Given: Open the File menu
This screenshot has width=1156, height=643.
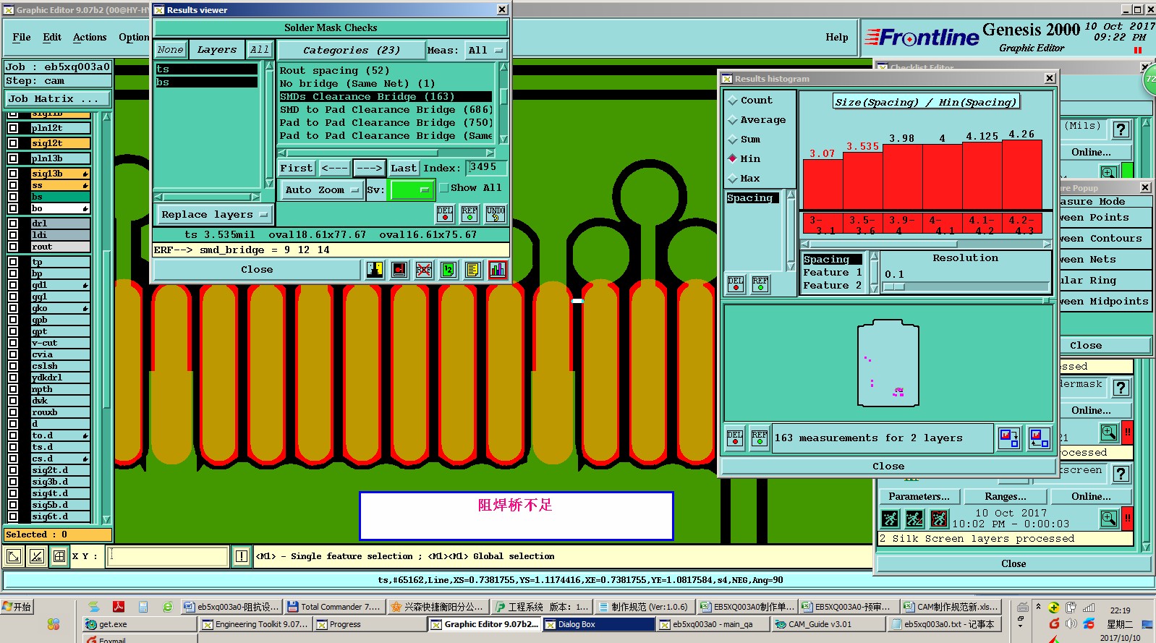Looking at the screenshot, I should (x=22, y=37).
